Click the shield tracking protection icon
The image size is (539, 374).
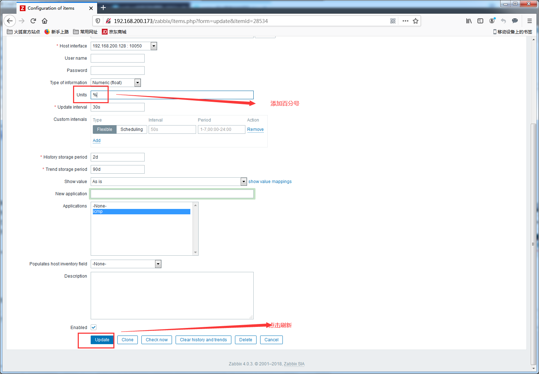pyautogui.click(x=98, y=21)
